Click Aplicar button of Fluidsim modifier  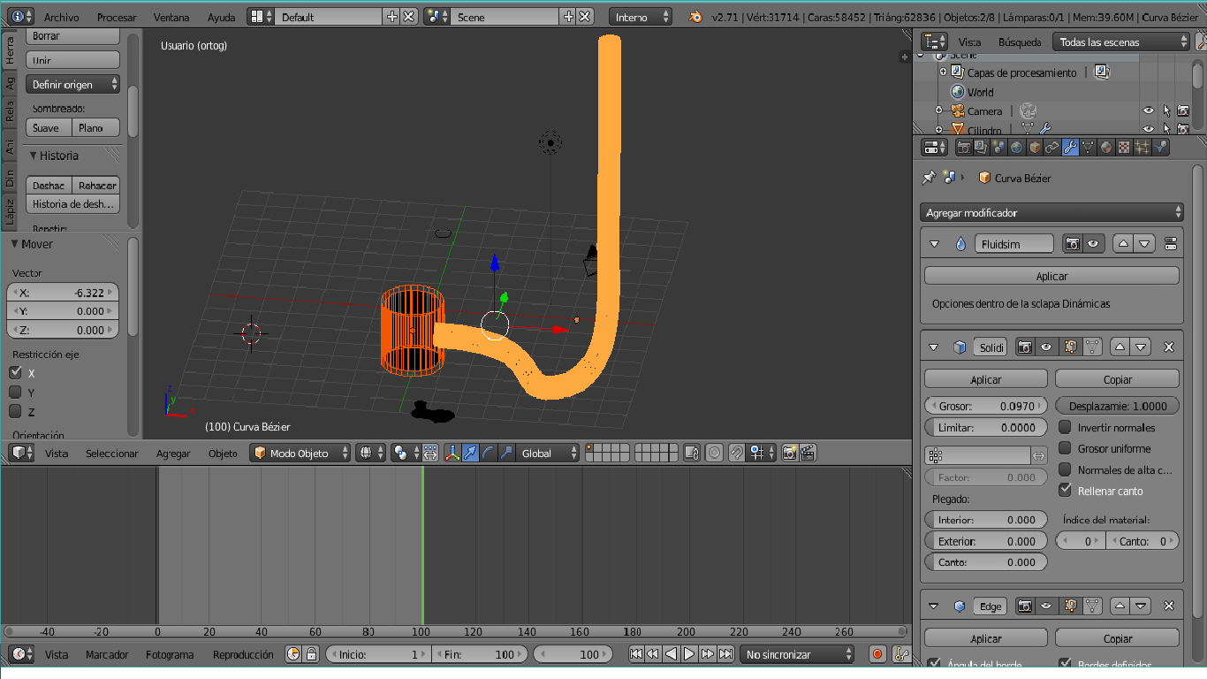(x=1051, y=276)
